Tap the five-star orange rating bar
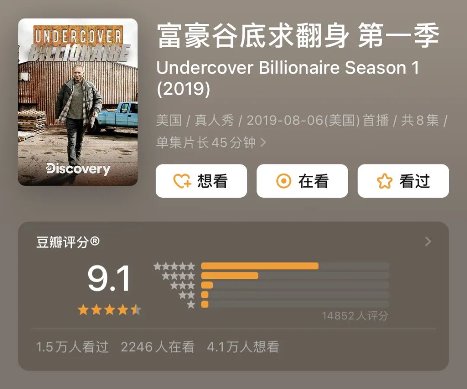Image resolution: width=467 pixels, height=389 pixels. tap(260, 266)
